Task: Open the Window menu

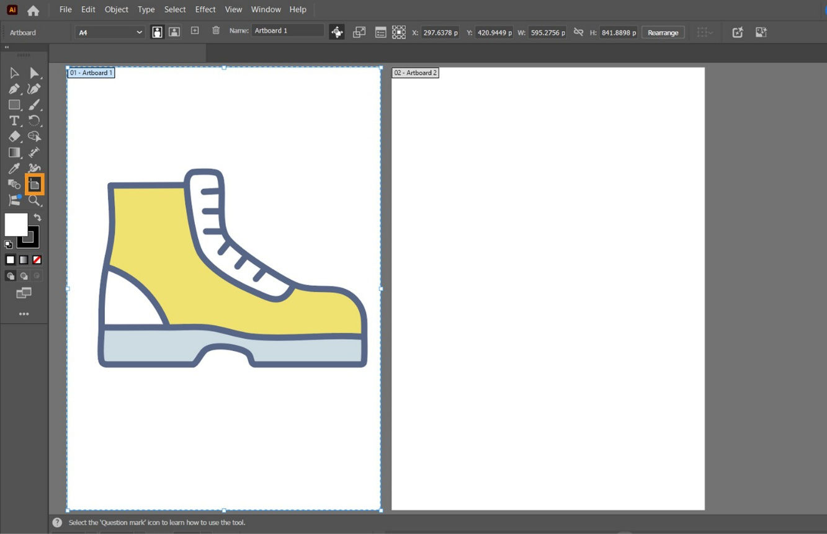Action: click(266, 9)
